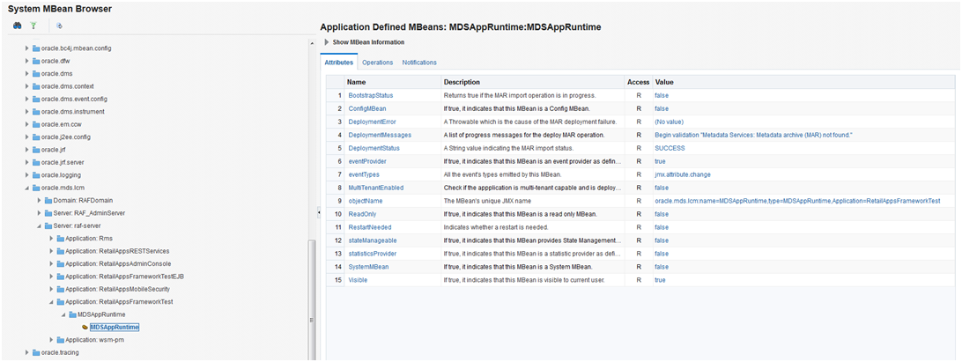
Task: Open the eventTypes attribute link
Action: [x=363, y=175]
